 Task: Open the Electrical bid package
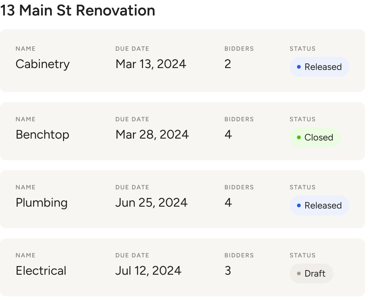click(41, 271)
